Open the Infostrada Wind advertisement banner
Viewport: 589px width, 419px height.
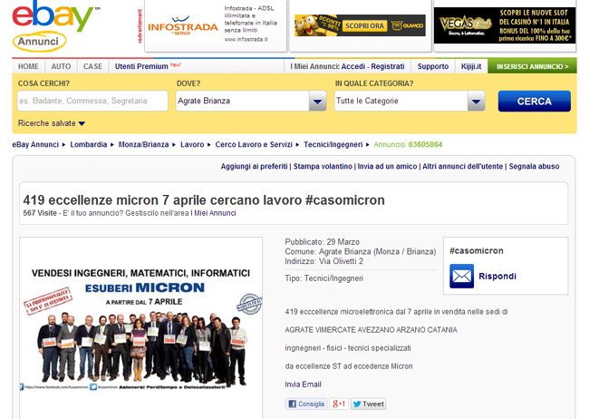[x=216, y=24]
